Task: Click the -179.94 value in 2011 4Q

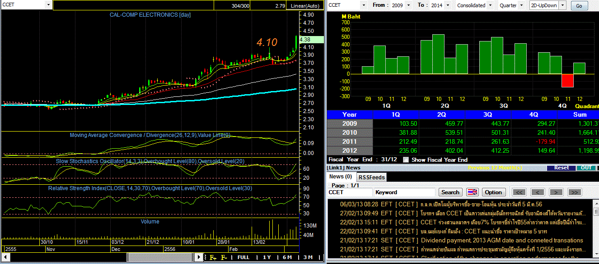Action: point(544,141)
